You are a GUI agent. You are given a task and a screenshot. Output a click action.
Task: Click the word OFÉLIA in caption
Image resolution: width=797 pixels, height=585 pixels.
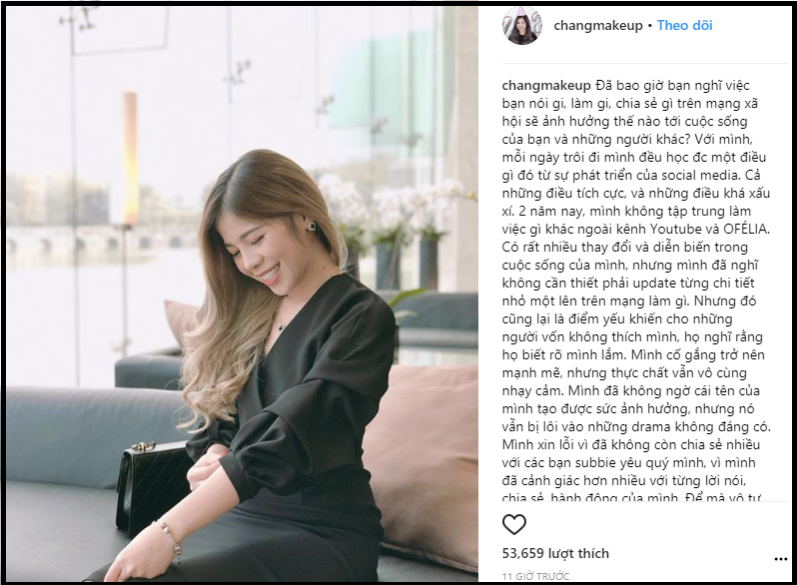(x=746, y=229)
